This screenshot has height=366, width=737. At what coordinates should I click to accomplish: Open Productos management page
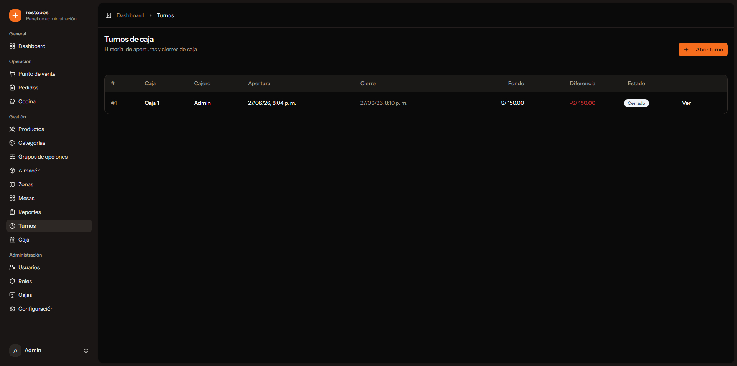coord(49,129)
